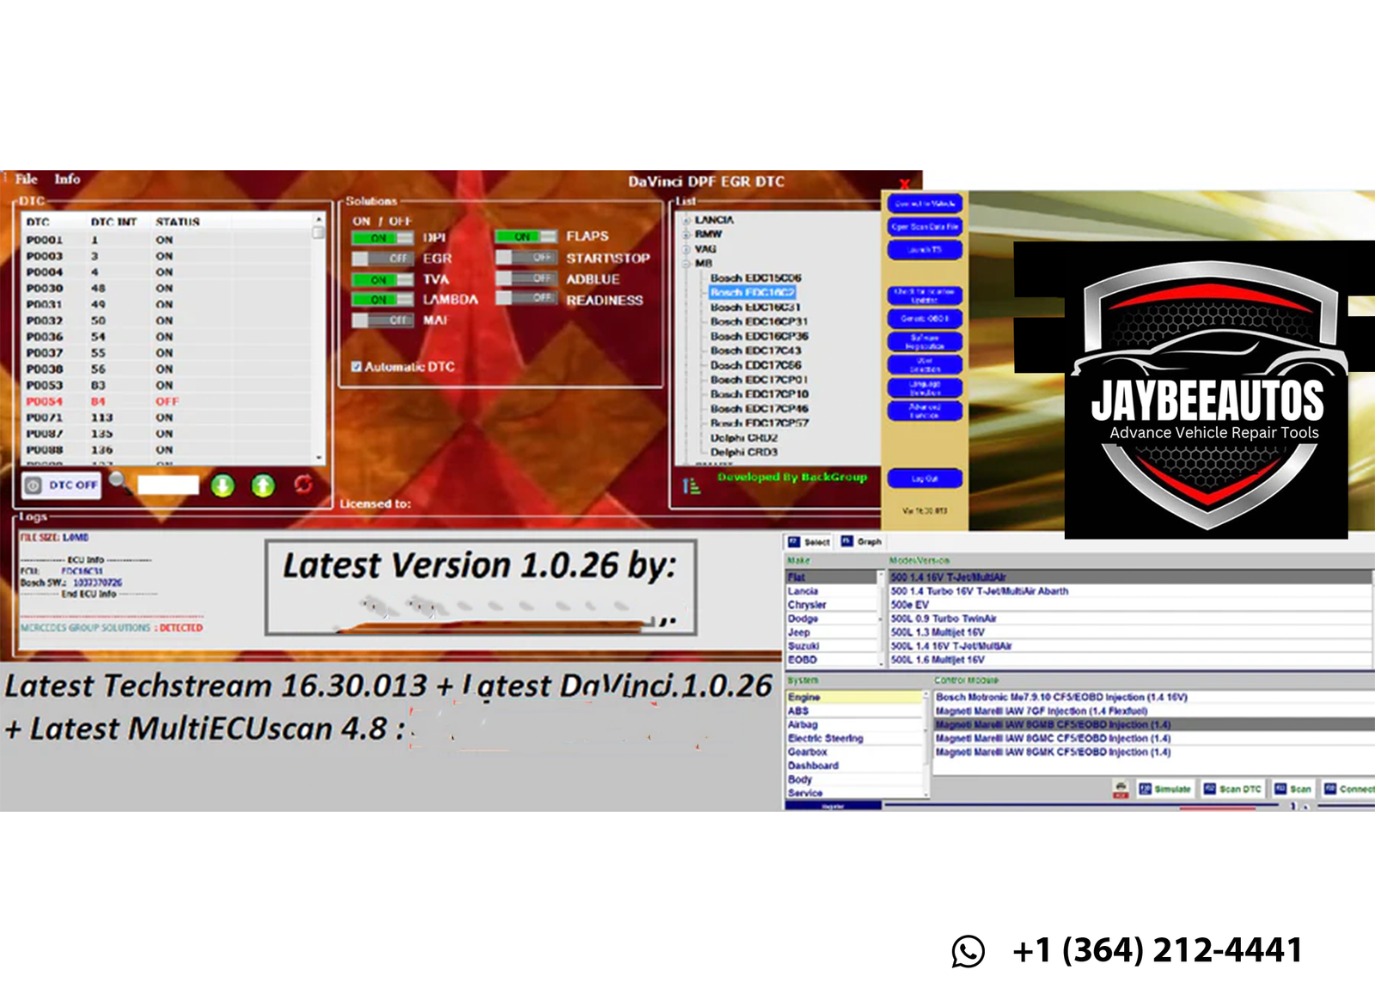Expand the LANCIA tree node
Viewport: 1375px width, 982px height.
pyautogui.click(x=687, y=221)
